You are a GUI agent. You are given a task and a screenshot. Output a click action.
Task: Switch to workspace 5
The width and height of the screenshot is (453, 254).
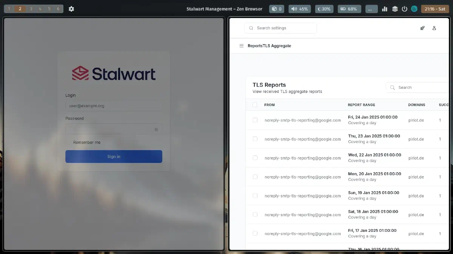point(49,9)
